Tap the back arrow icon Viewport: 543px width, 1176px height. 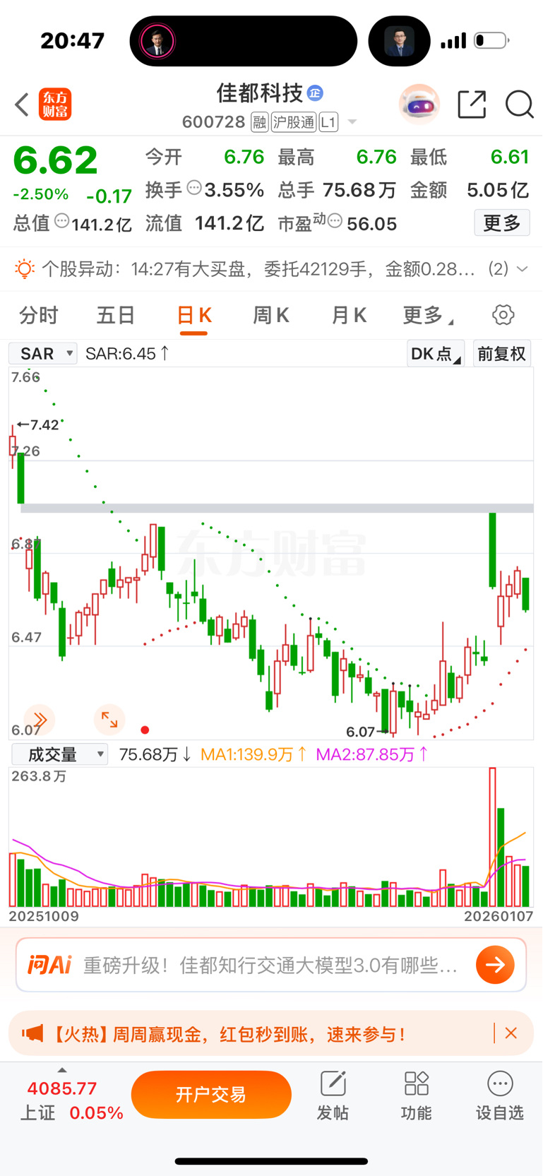click(22, 105)
